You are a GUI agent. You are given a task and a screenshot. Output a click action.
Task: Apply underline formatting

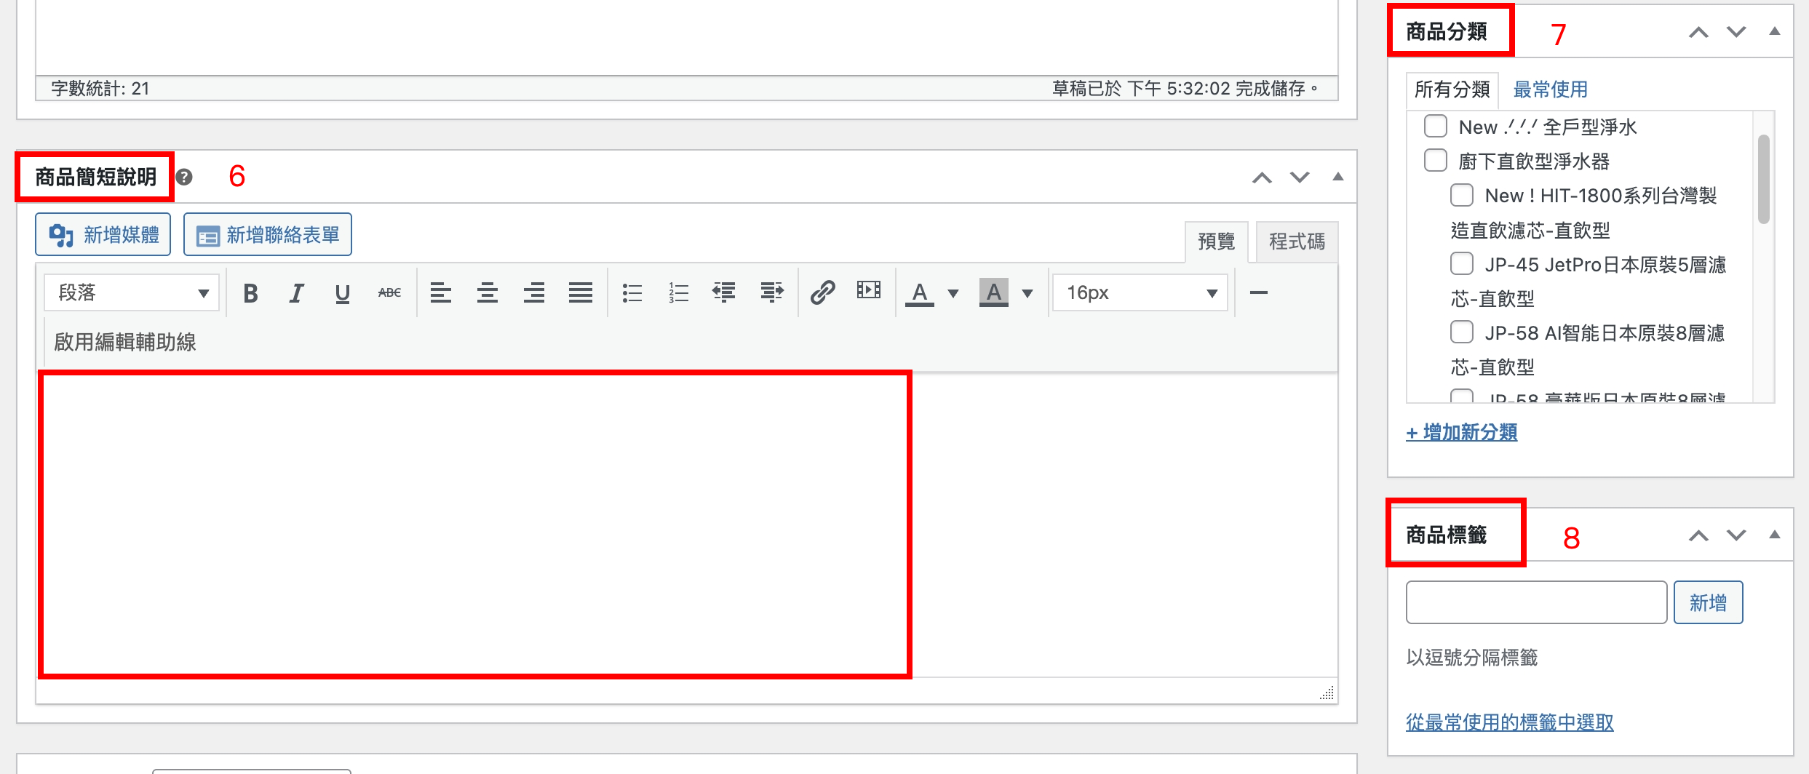coord(342,293)
